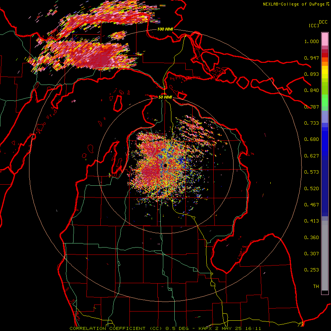Viewport: 331px width, 331px height.
Task: Click the 1.000 value on the color scale
Action: coord(312,41)
